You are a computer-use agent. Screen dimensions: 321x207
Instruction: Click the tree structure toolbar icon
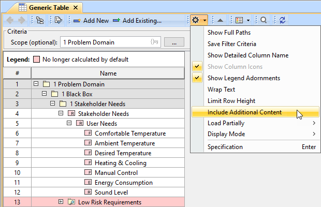click(x=39, y=20)
